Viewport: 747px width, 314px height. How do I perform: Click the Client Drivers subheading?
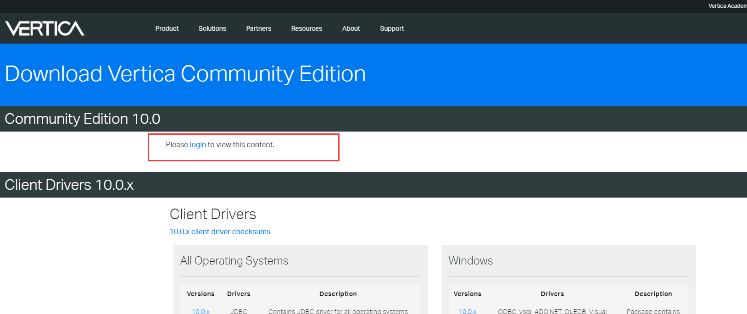(213, 214)
